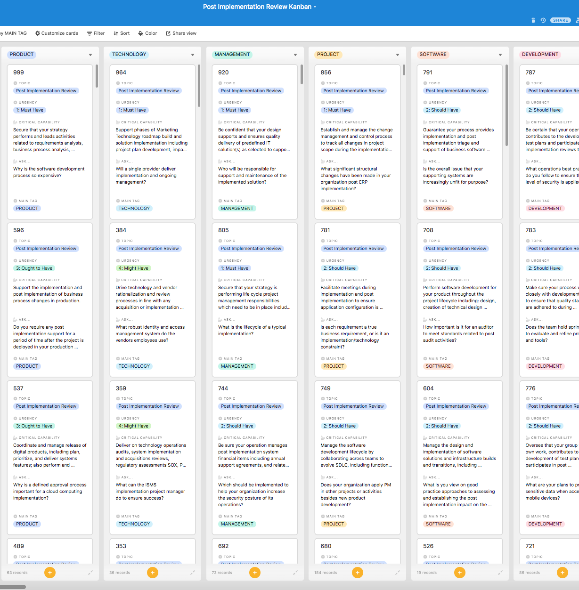Open the revision history icon
This screenshot has width=579, height=590.
(x=543, y=20)
